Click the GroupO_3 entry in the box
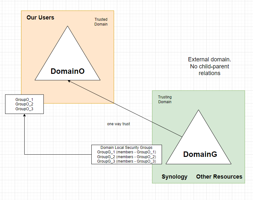The width and height of the screenshot is (253, 200). tap(24, 109)
